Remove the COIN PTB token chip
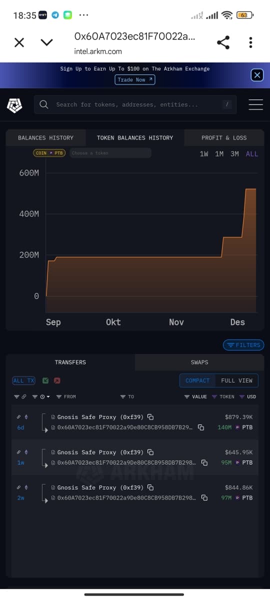Screen dimensions: 270x600 tap(49, 153)
